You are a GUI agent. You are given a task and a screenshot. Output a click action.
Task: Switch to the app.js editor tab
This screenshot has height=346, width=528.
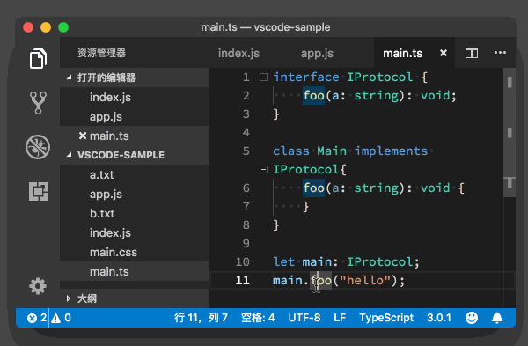pos(317,53)
